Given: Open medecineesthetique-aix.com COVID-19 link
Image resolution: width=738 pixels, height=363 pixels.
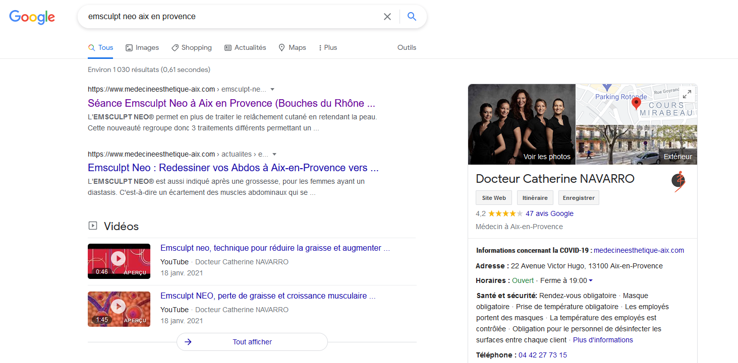Looking at the screenshot, I should [x=639, y=250].
